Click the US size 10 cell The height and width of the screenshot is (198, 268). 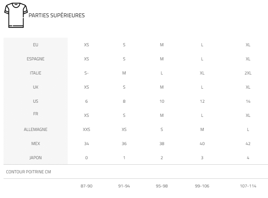click(162, 102)
